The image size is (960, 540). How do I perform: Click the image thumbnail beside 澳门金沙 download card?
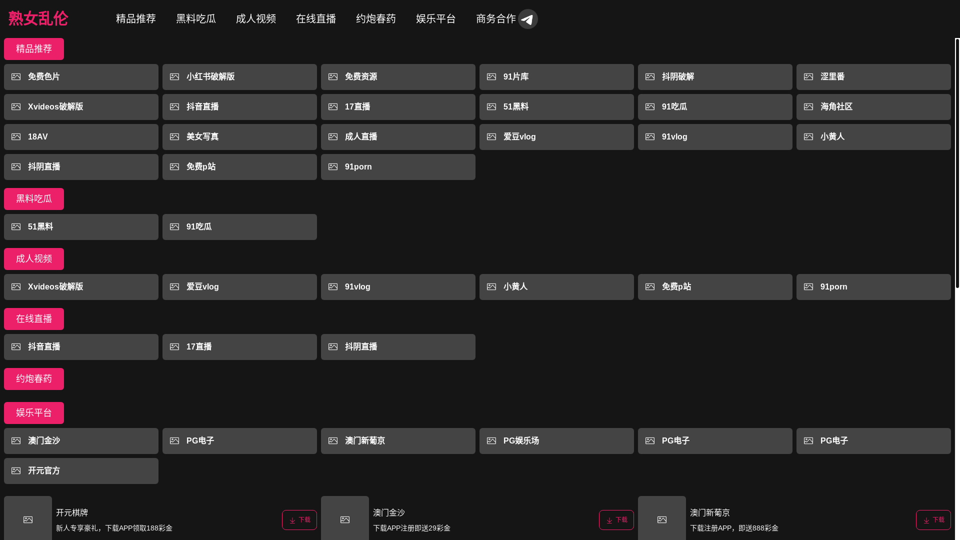tap(345, 519)
